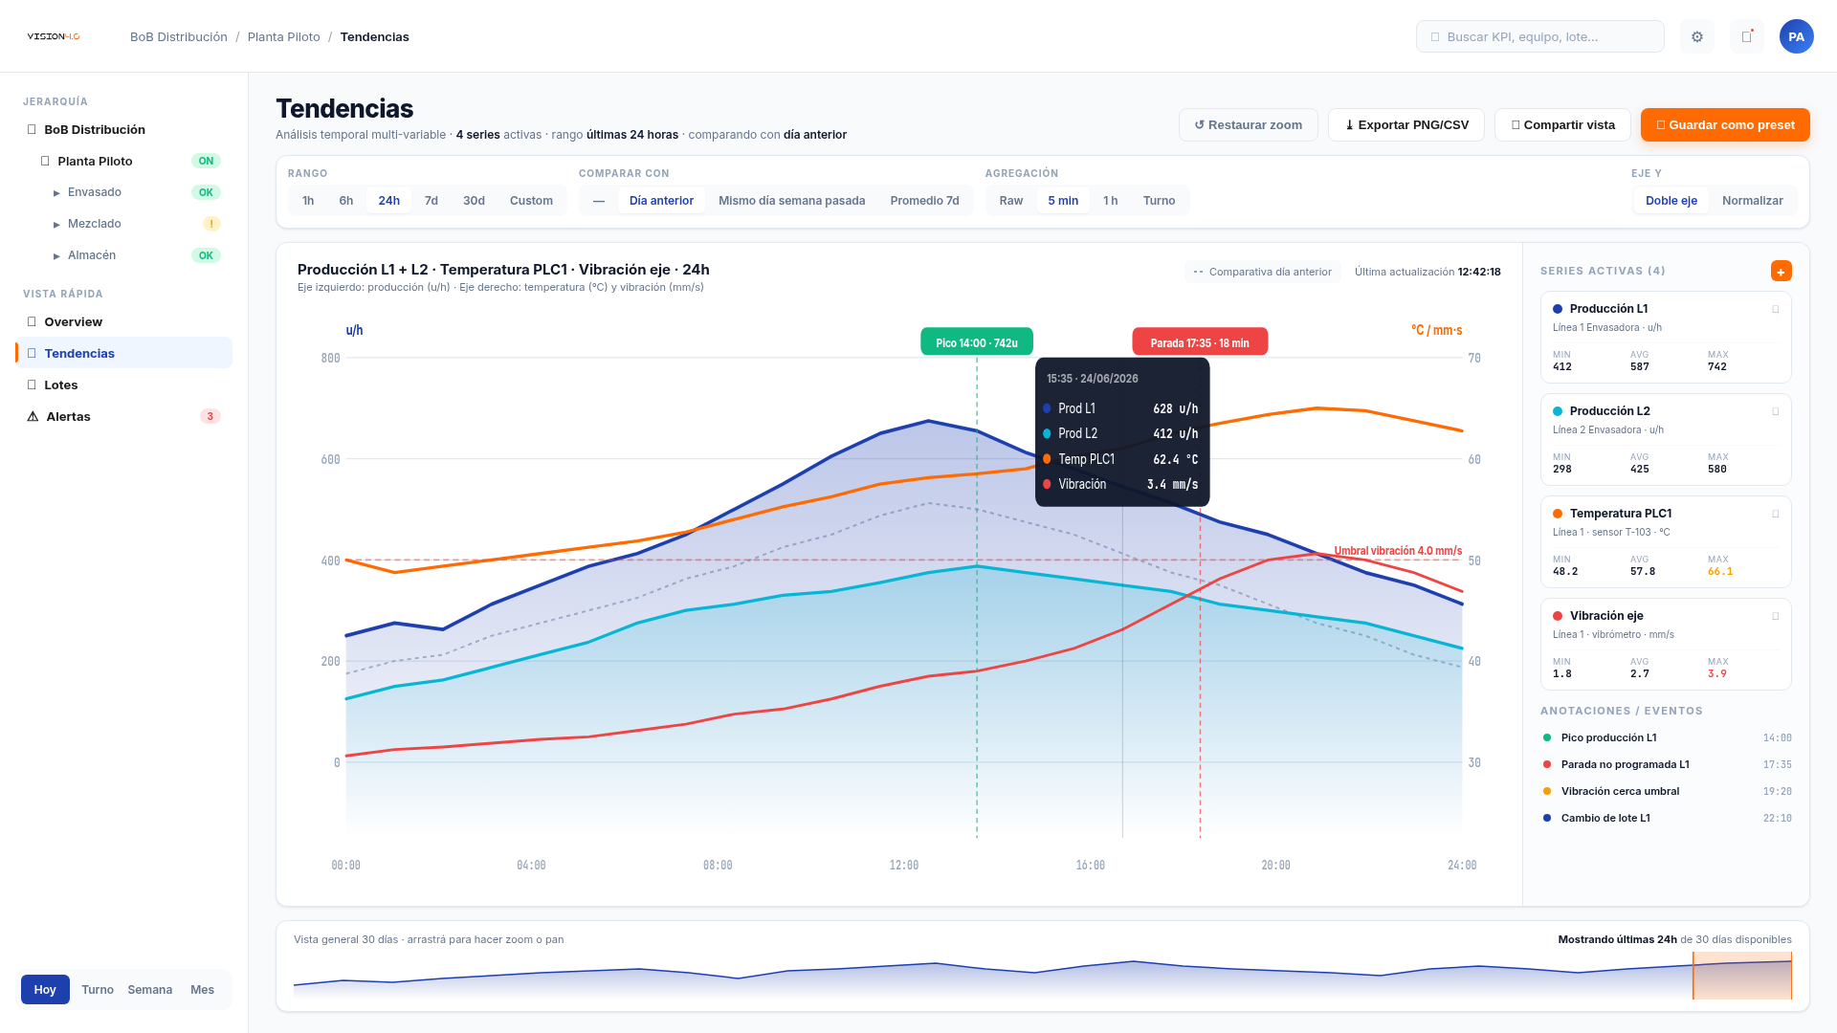Toggle Vibración eje series color dot
The image size is (1837, 1033).
point(1558,616)
